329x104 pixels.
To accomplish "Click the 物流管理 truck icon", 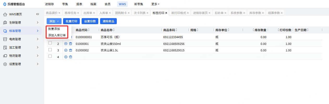I will pyautogui.click(x=5, y=56).
